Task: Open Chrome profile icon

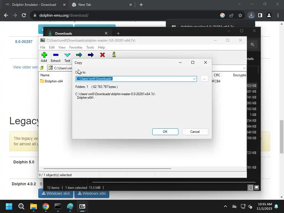Action: click(269, 16)
